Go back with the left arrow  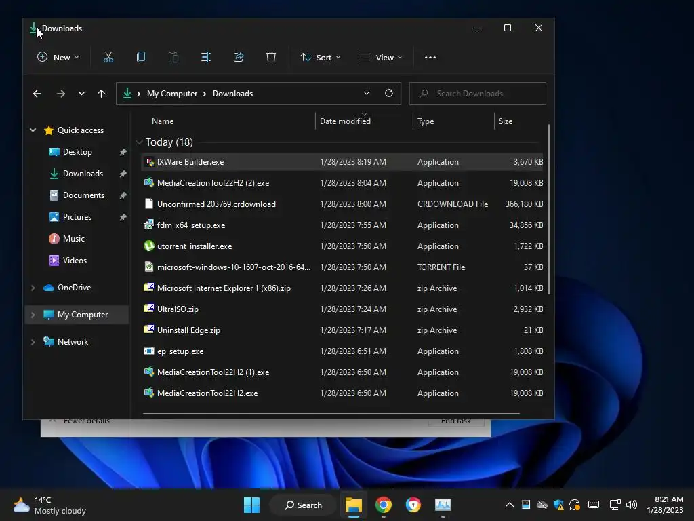click(37, 94)
